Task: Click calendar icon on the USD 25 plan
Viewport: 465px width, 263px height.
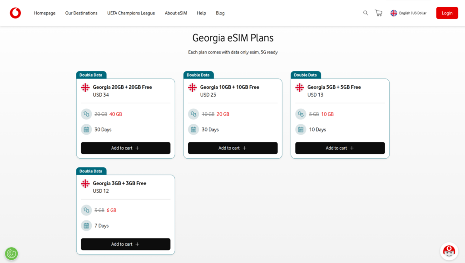Action: (x=193, y=129)
